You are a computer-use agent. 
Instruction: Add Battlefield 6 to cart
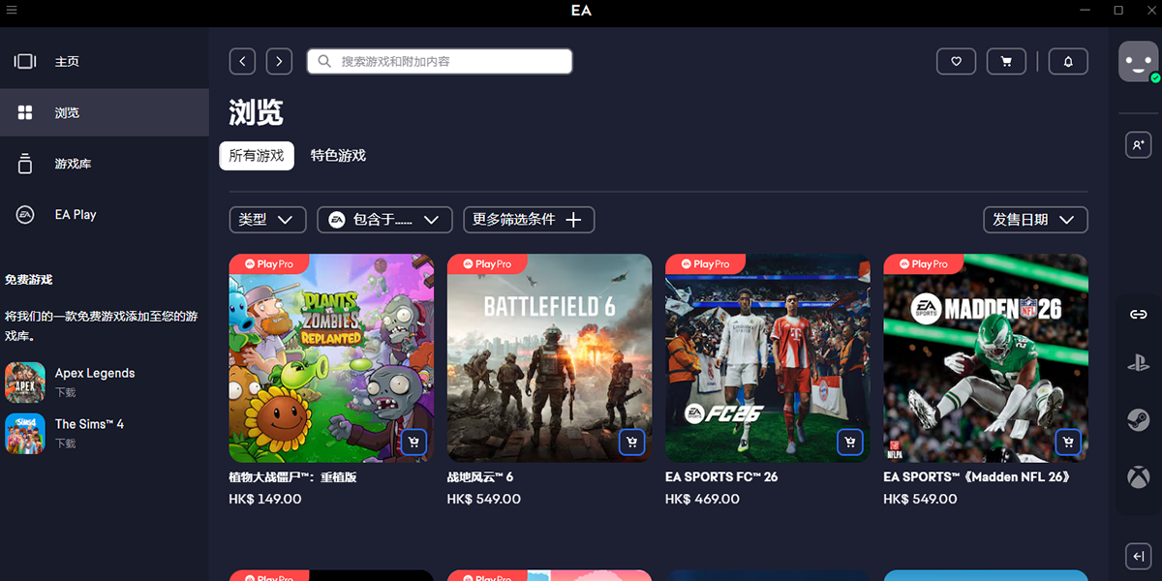click(x=631, y=443)
